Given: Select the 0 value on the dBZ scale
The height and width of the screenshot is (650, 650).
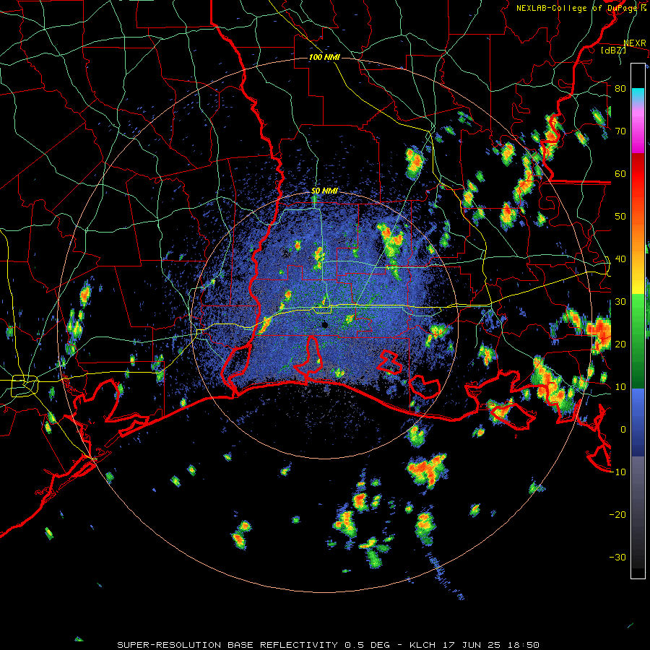Looking at the screenshot, I should [623, 430].
